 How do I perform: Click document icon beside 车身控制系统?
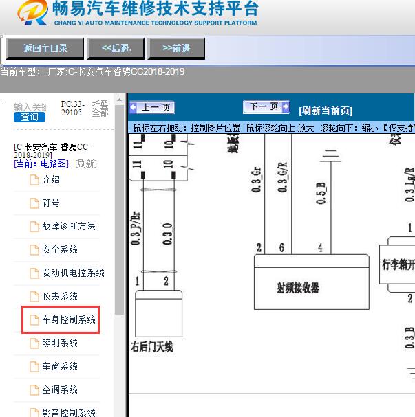[x=34, y=319]
